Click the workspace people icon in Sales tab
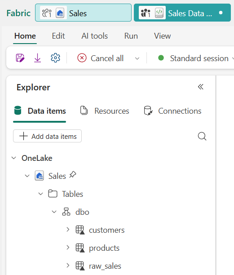Image resolution: width=234 pixels, height=275 pixels. [47, 13]
